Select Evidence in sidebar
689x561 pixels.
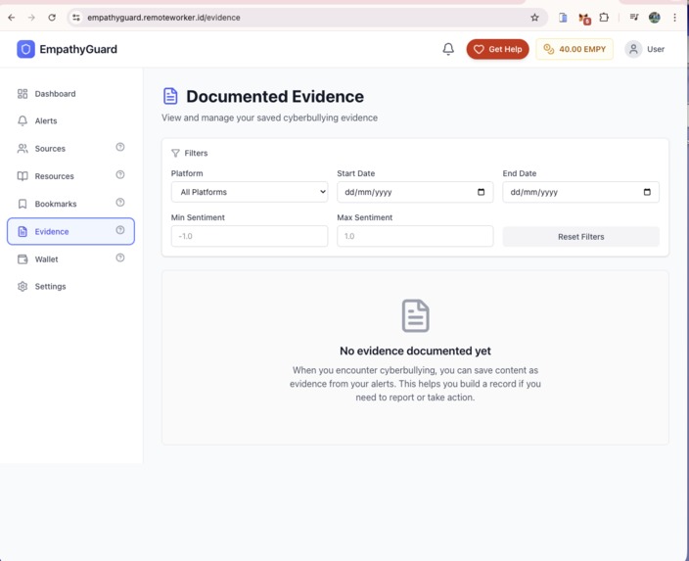pyautogui.click(x=70, y=231)
